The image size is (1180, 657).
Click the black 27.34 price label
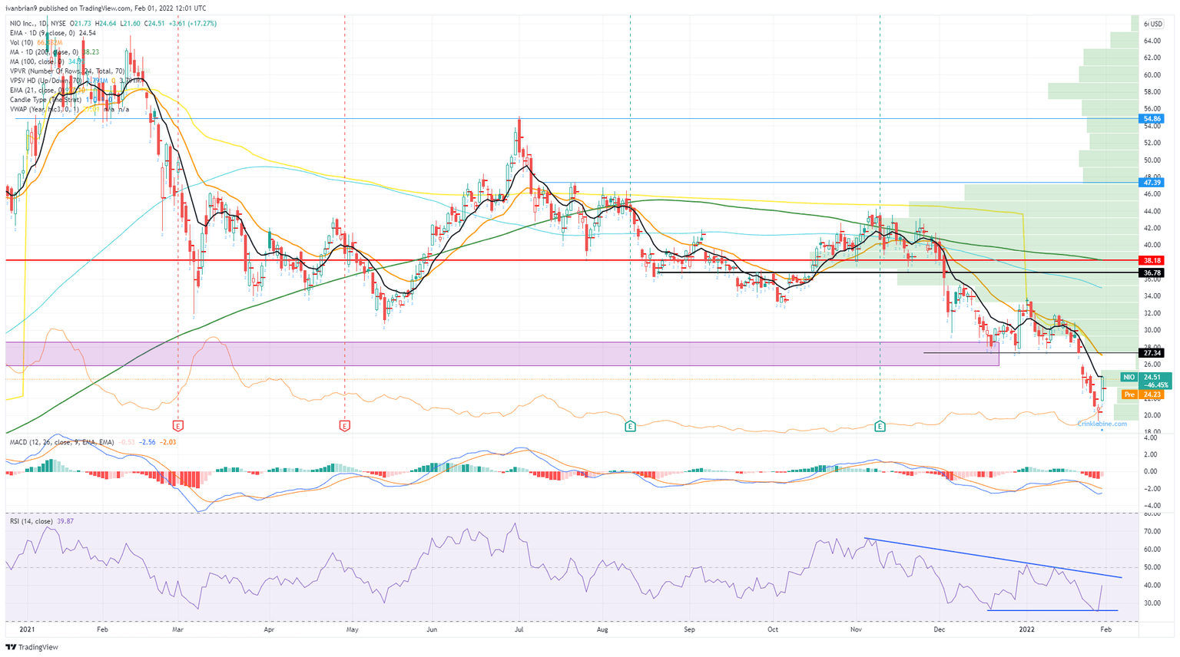(x=1152, y=353)
